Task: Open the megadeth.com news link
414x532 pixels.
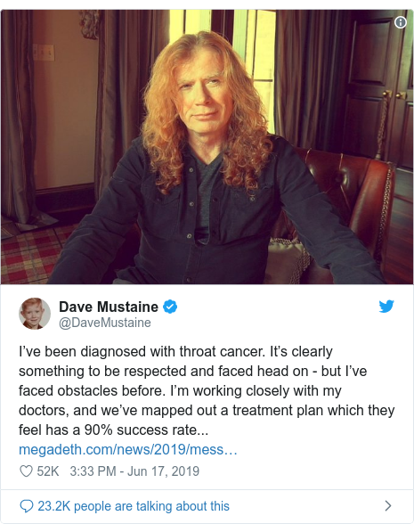Action: point(128,449)
